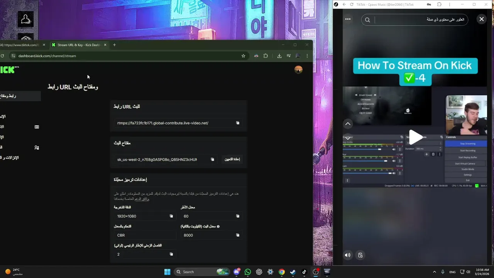Viewport: 494px width, 278px height.
Task: Open the Kick browser three-dot menu
Action: pos(307,56)
